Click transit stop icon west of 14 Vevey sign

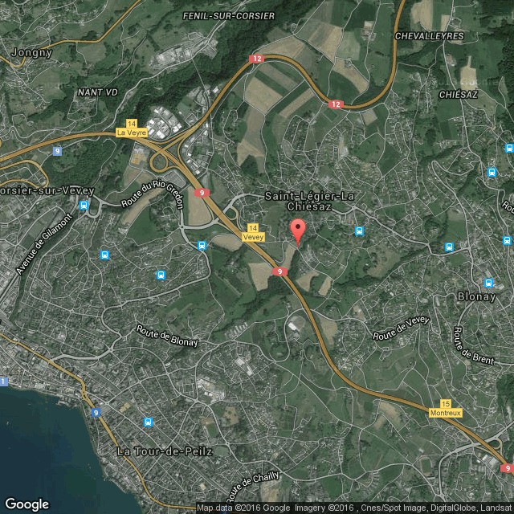tap(202, 245)
